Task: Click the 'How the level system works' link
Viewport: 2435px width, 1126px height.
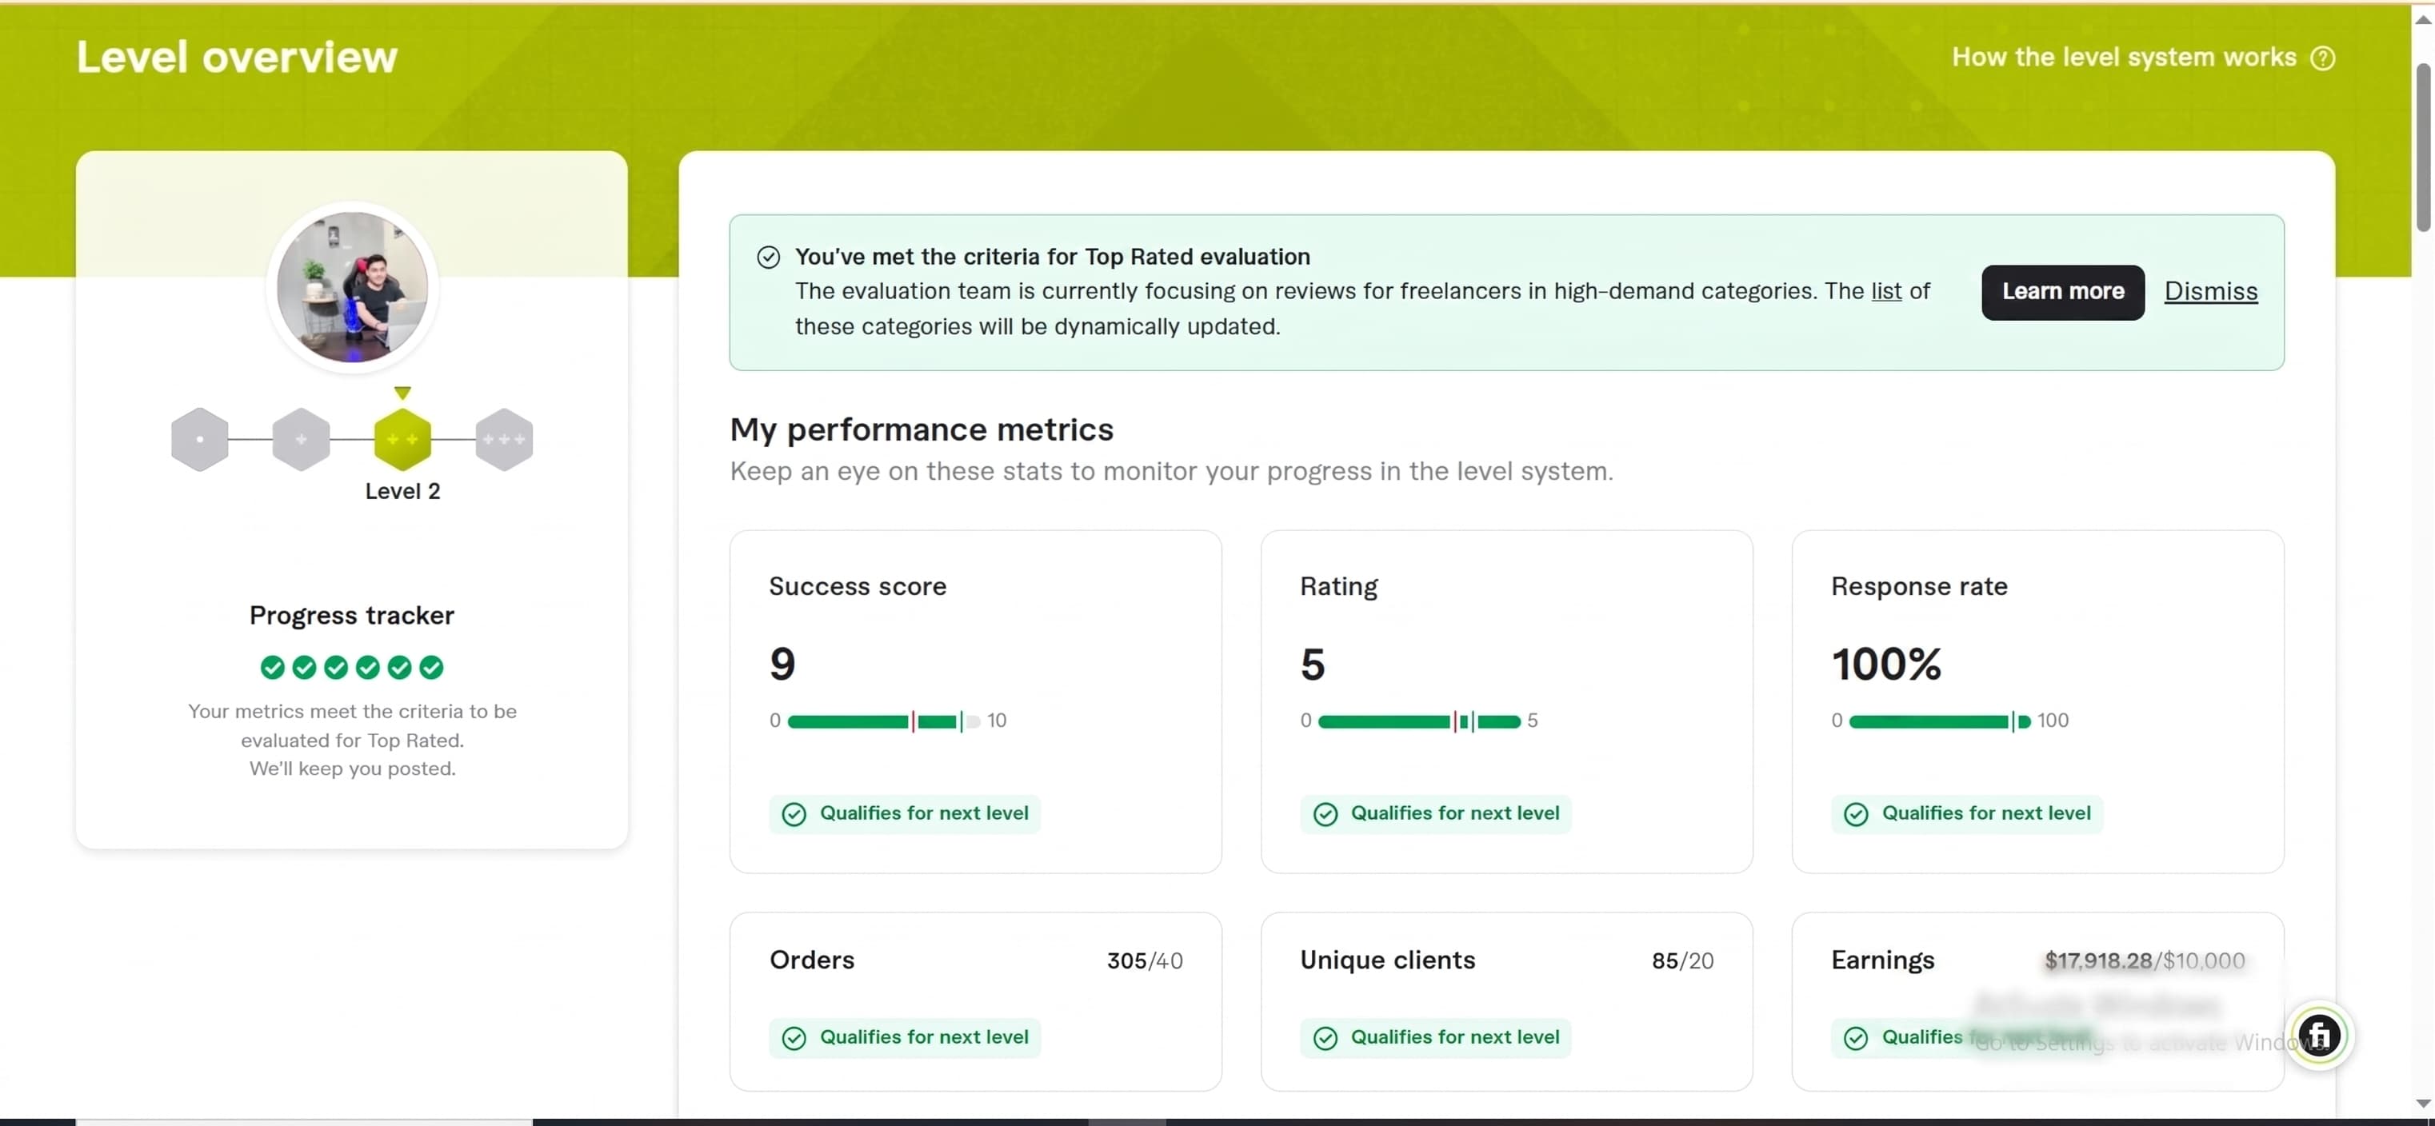Action: pos(2123,58)
